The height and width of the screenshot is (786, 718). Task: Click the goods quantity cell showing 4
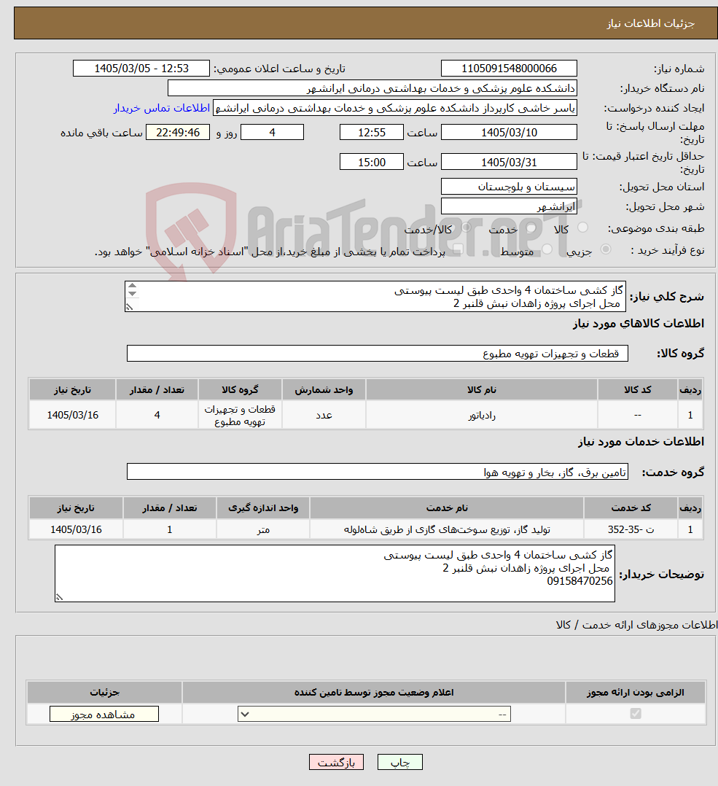tap(157, 415)
